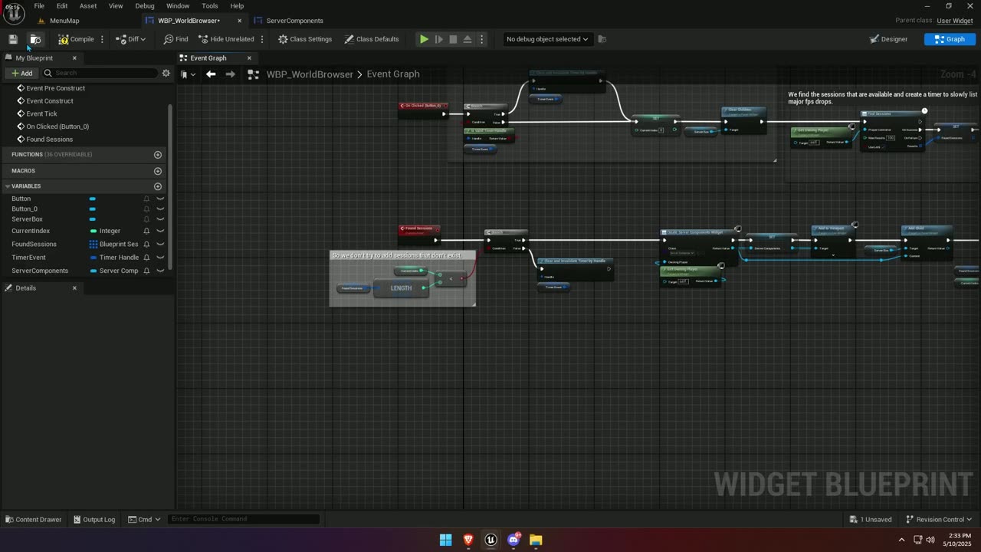Collapse the Variables section
The image size is (981, 552).
(x=8, y=186)
